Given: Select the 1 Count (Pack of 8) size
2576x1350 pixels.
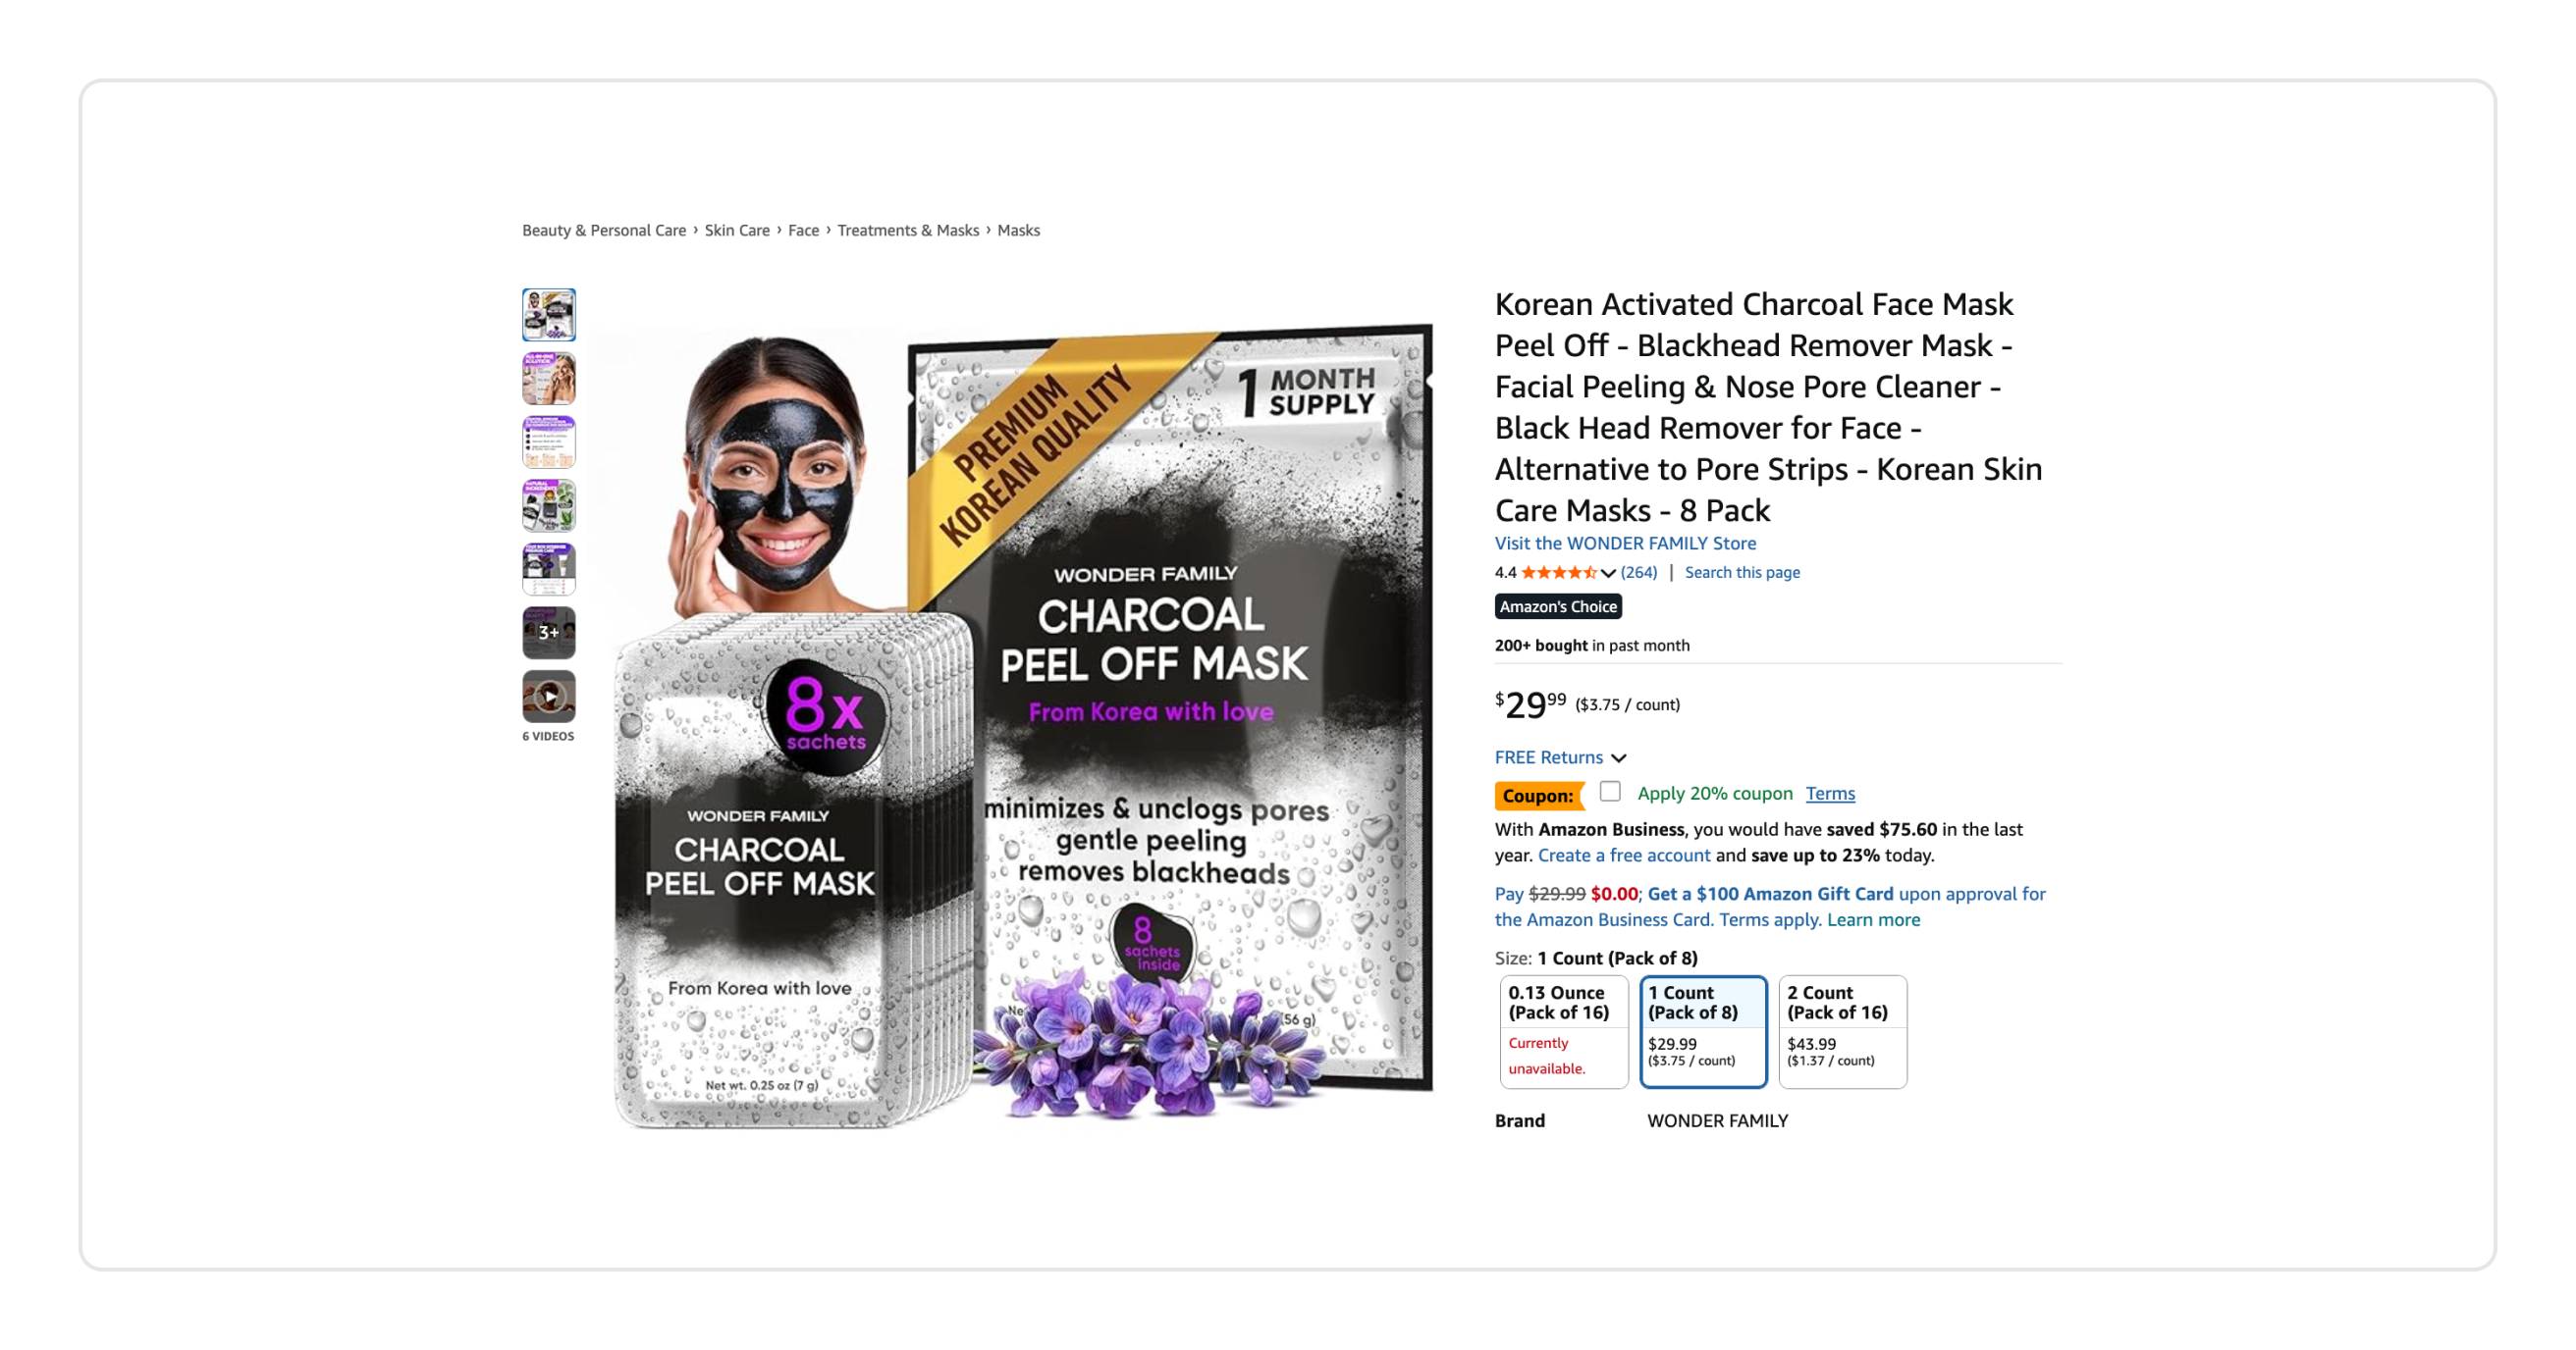Looking at the screenshot, I should click(1703, 1031).
